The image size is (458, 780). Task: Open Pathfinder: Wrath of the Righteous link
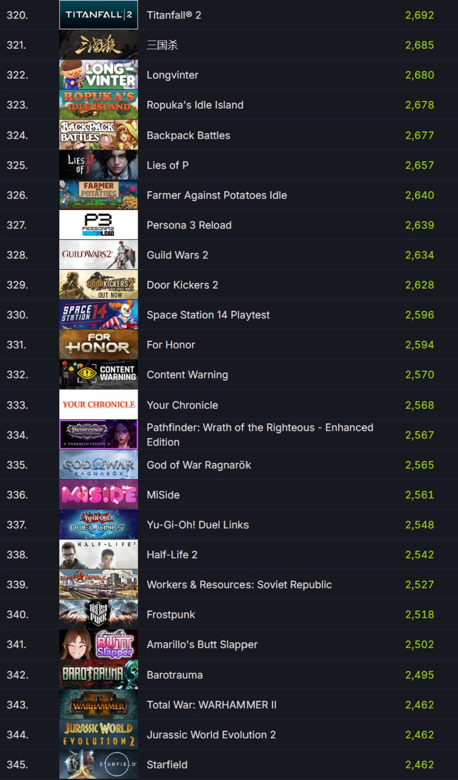260,435
